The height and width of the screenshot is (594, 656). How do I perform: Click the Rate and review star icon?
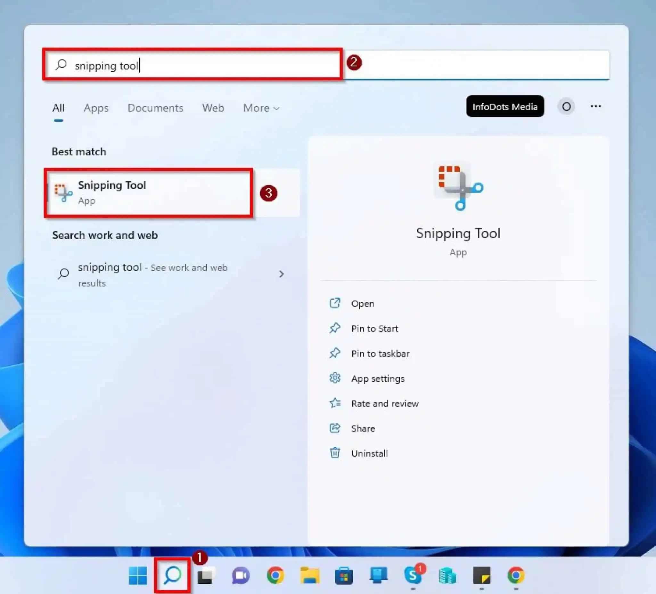[335, 403]
